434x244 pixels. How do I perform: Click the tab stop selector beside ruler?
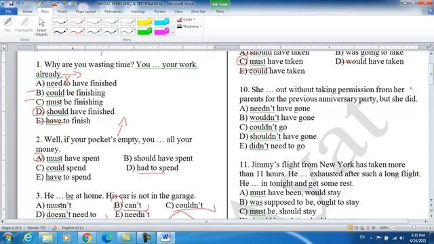point(3,47)
